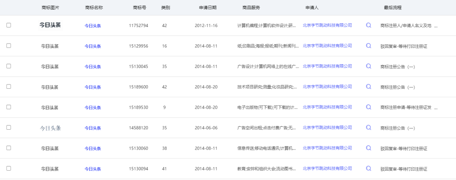Image resolution: width=456 pixels, height=180 pixels.
Task: Click the 申请日期 column header
Action: (208, 8)
